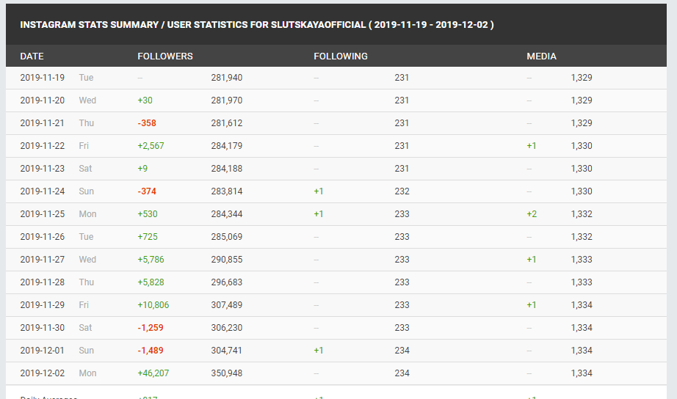Click follower total 284,188
The width and height of the screenshot is (677, 399).
tap(227, 169)
